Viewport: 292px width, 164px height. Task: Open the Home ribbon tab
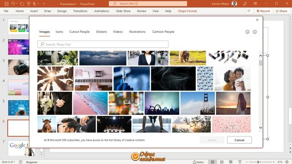(x=20, y=11)
